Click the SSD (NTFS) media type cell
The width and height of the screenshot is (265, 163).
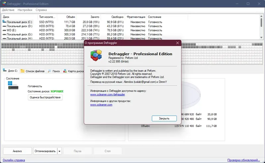point(46,22)
